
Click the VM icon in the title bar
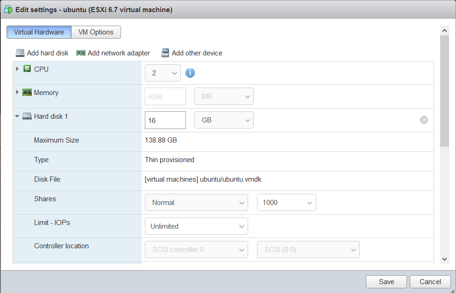click(x=8, y=10)
